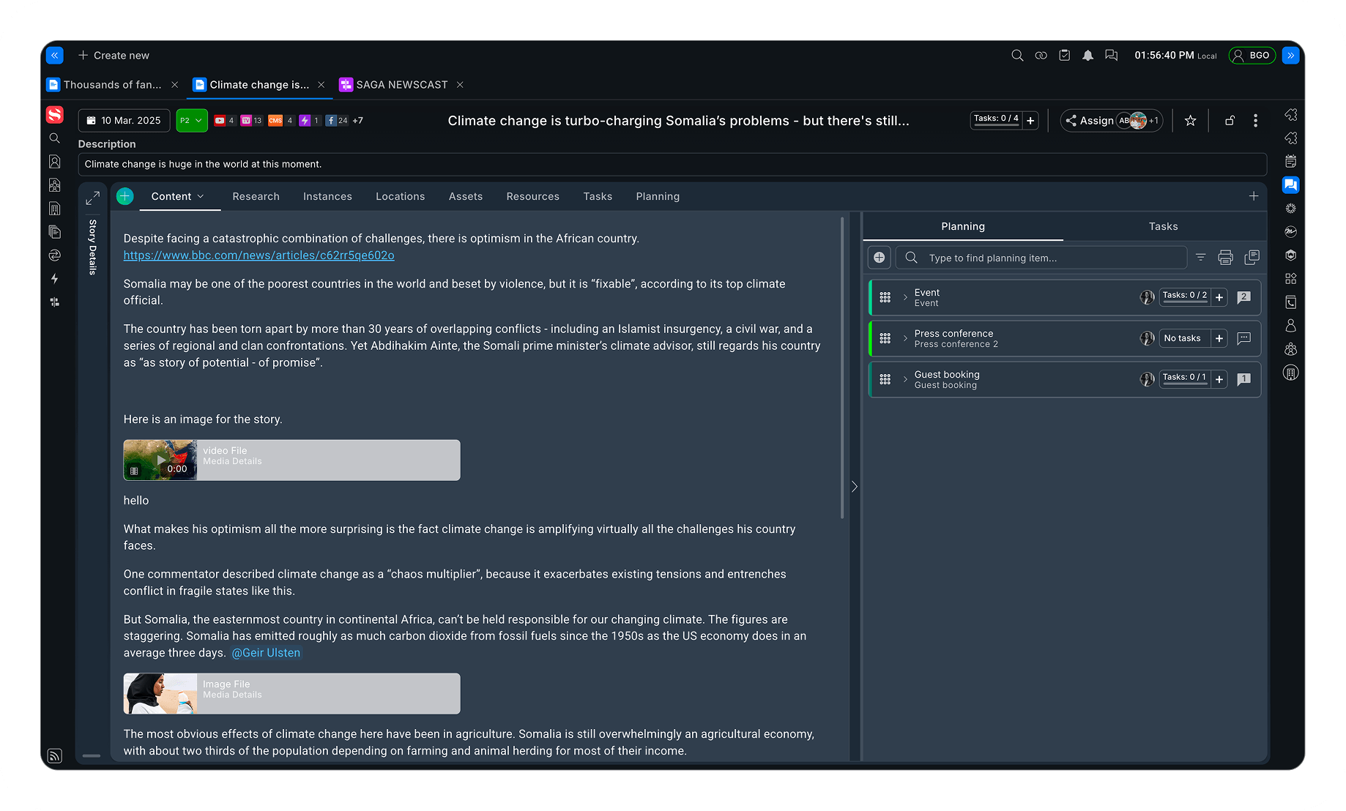
Task: Open the BGO user profile
Action: click(x=1252, y=56)
